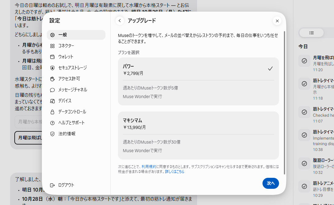334x205 pixels.
Task: Click the データコントロール lock icon
Action: click(52, 112)
